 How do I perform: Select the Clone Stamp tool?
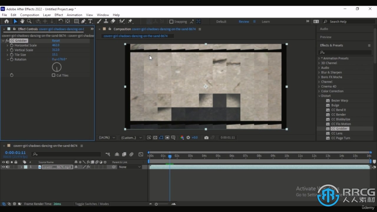106,21
